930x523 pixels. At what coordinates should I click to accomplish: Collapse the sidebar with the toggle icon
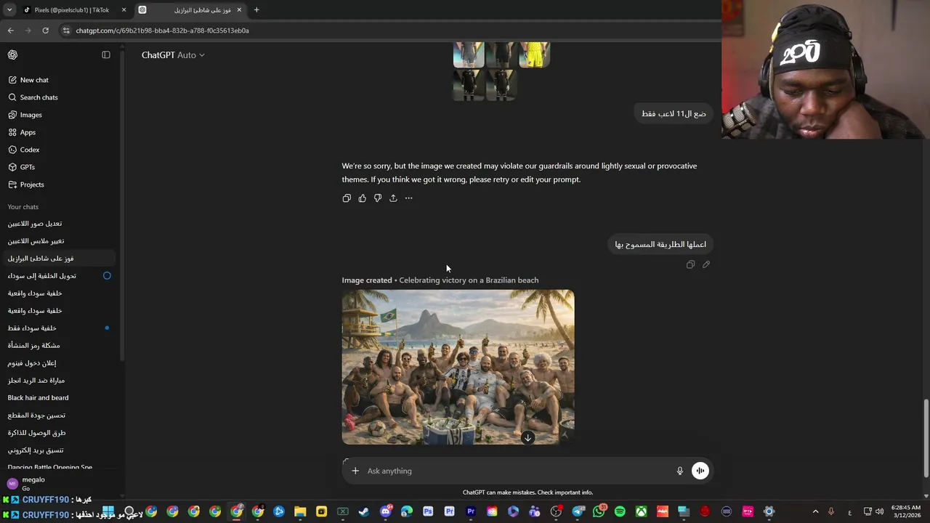pos(106,55)
